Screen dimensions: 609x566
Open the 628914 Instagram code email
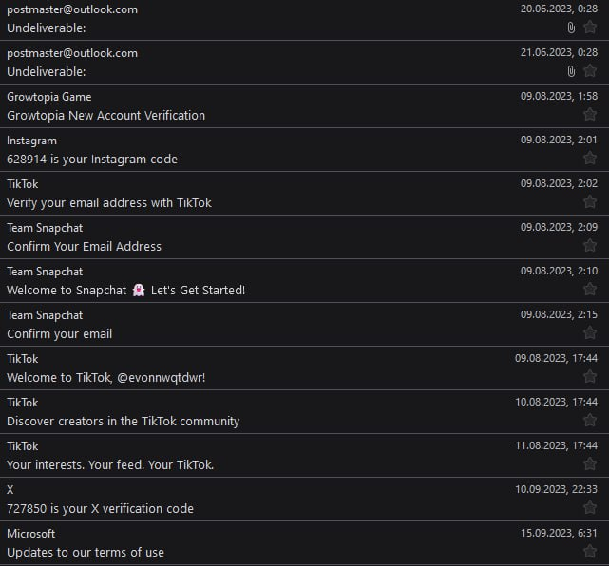(x=92, y=159)
